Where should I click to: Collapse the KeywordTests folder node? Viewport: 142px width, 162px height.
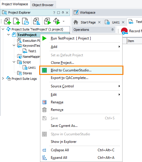[14, 45]
